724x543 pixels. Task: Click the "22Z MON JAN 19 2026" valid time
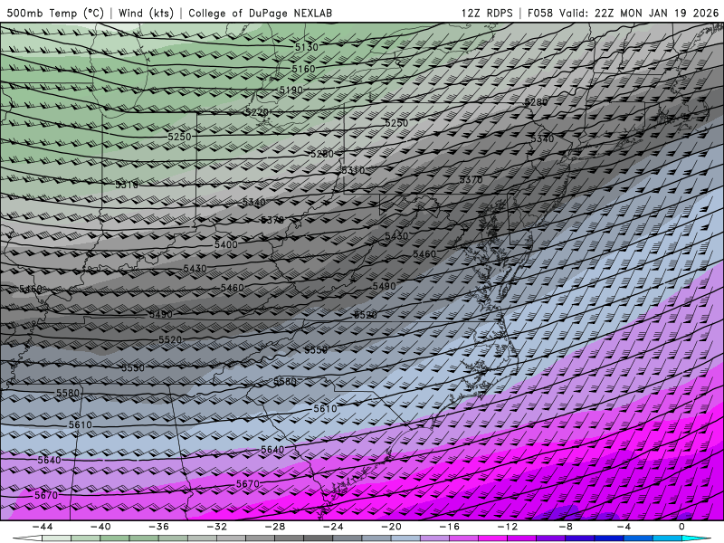point(657,13)
